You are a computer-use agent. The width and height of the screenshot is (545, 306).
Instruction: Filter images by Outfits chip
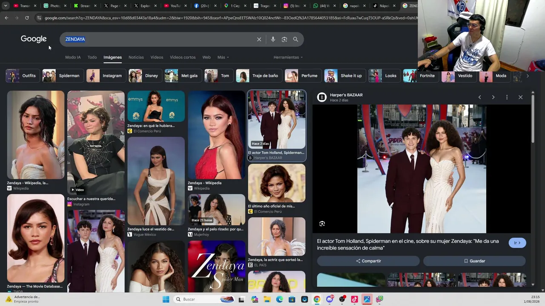22,76
